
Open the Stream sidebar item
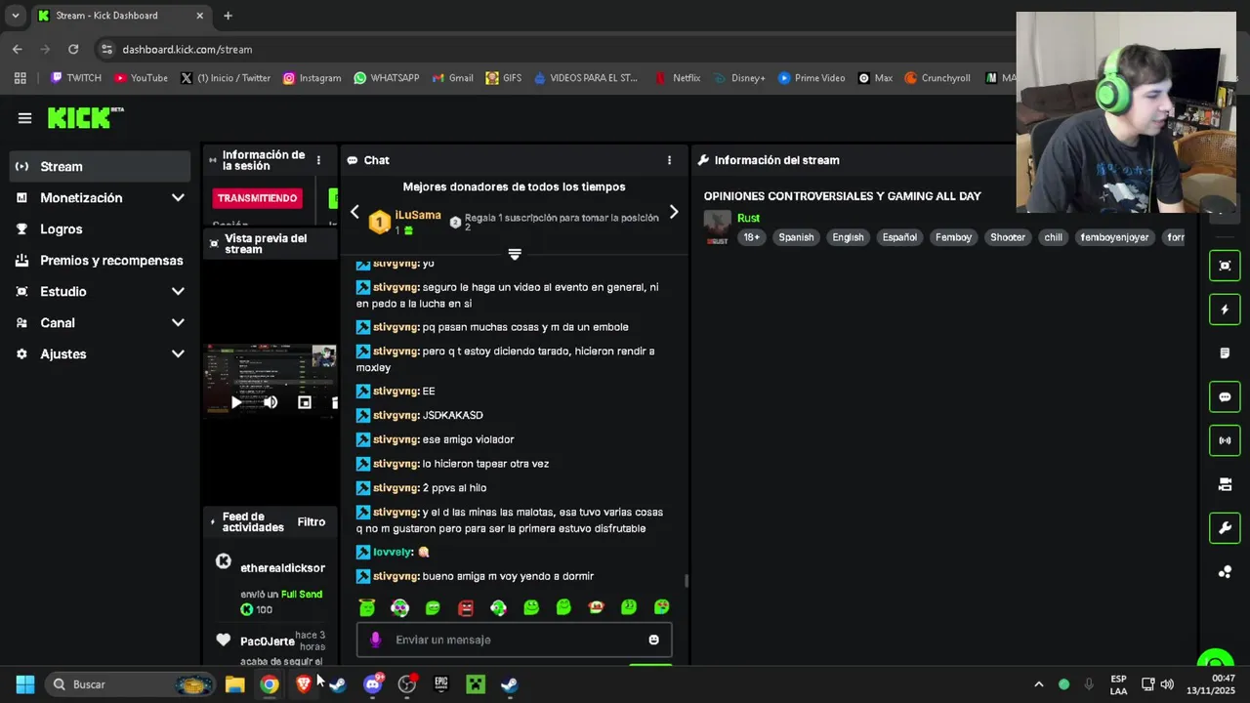pyautogui.click(x=101, y=167)
